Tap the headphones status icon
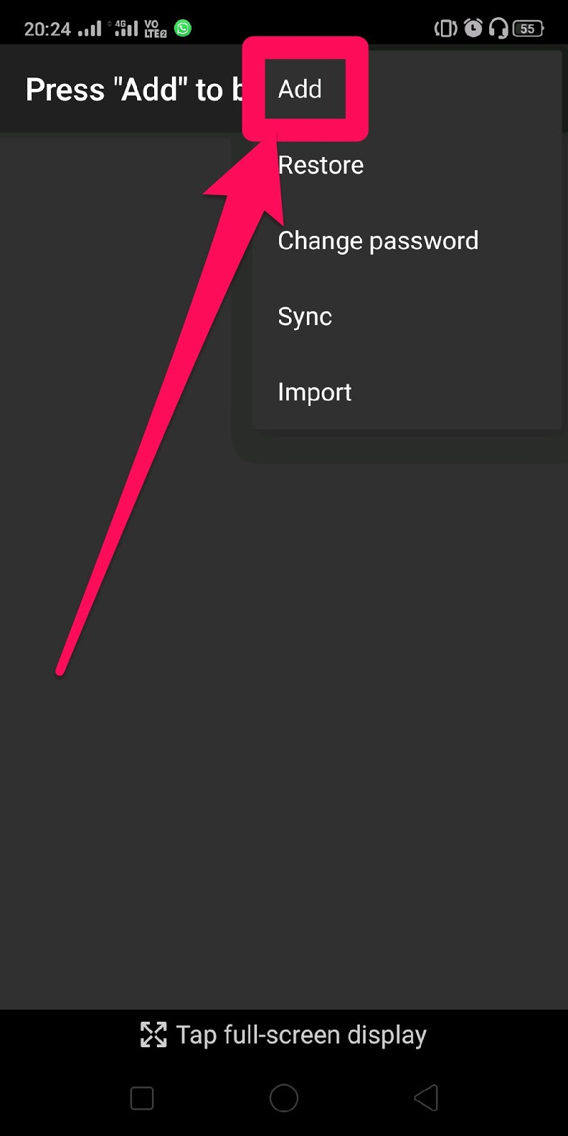Screen dimensions: 568x1136 click(x=498, y=28)
